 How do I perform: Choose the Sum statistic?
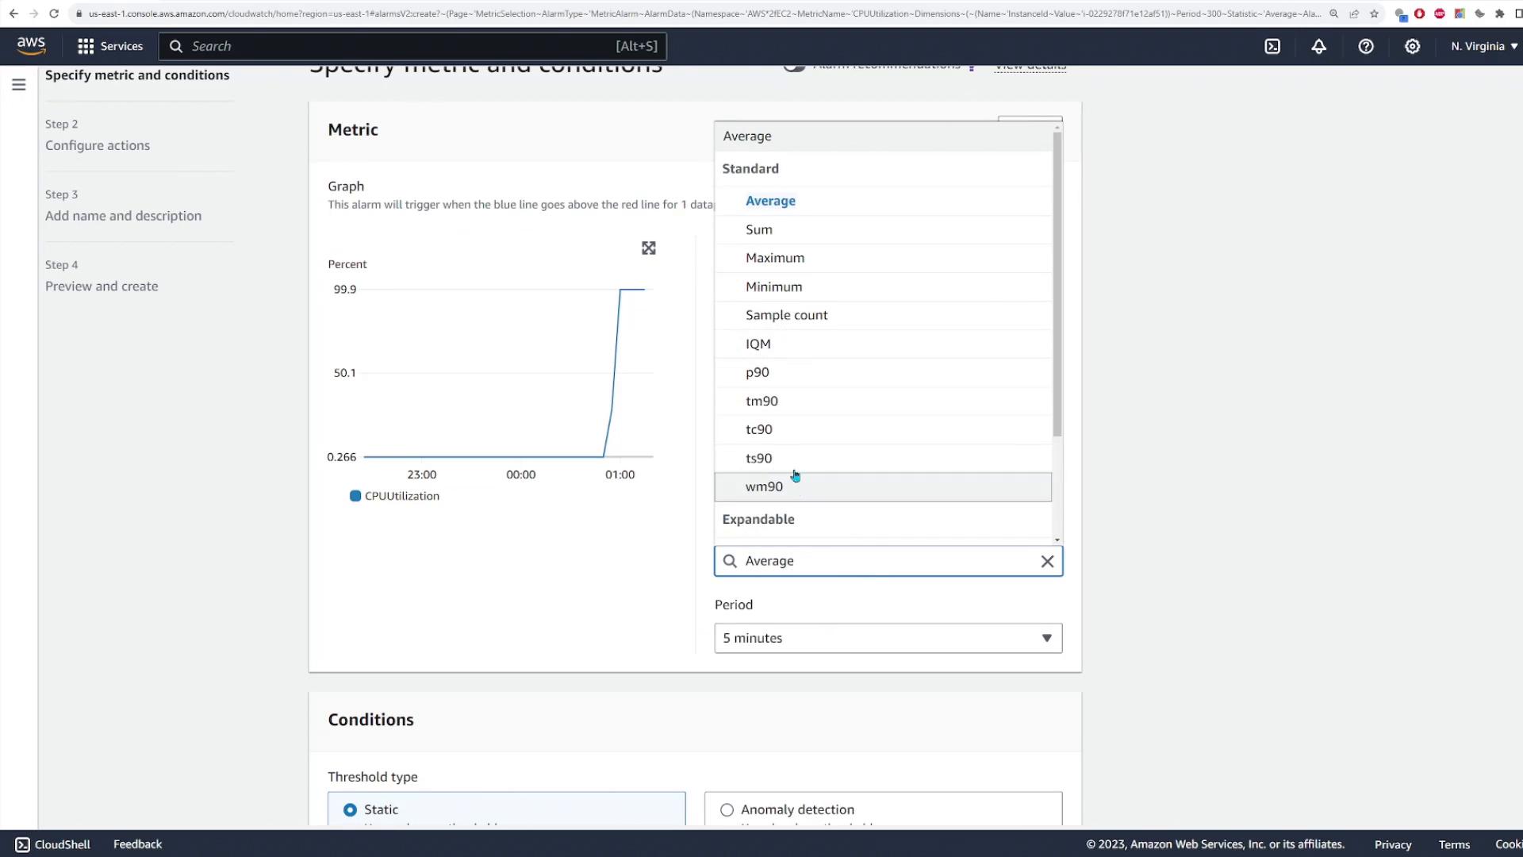click(x=883, y=229)
